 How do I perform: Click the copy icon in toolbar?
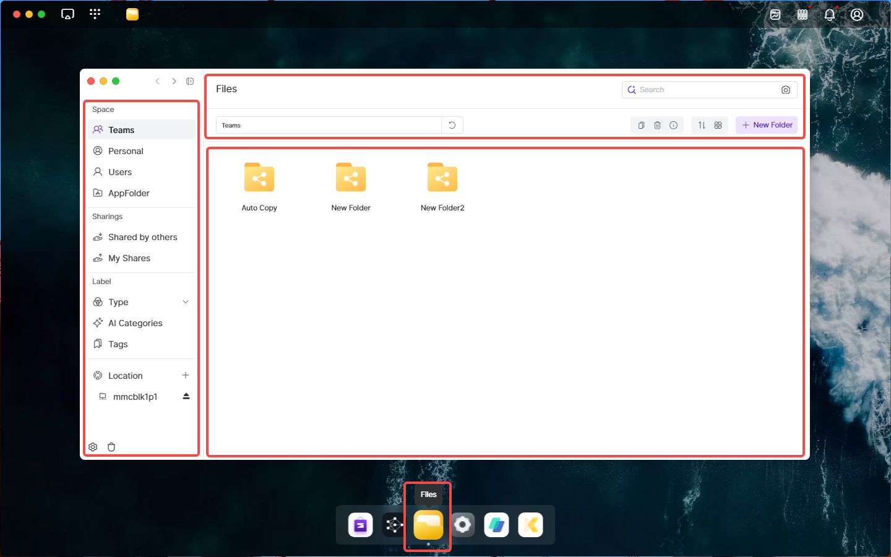[641, 125]
